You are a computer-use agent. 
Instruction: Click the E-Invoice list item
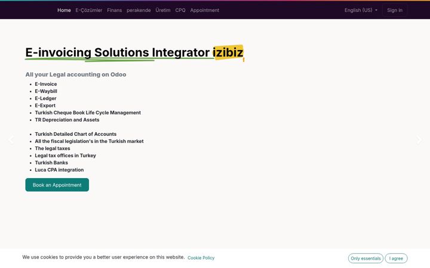point(46,84)
